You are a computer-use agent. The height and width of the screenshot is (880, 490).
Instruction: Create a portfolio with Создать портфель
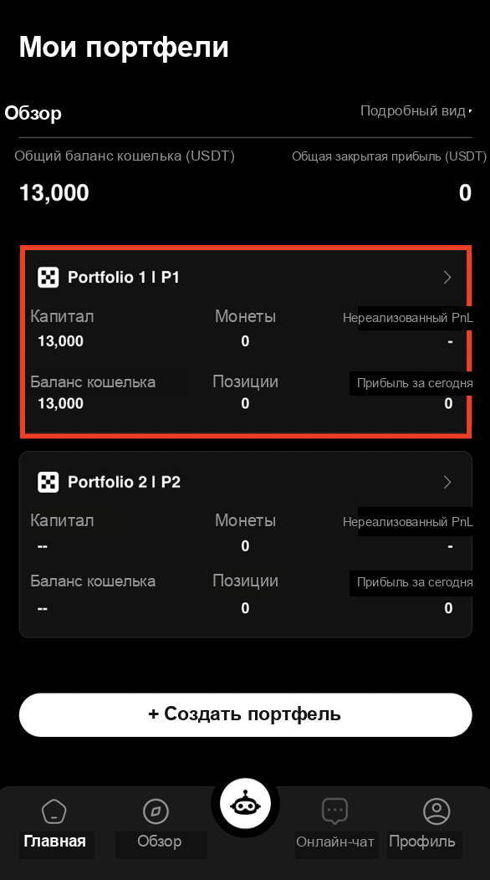tap(245, 714)
